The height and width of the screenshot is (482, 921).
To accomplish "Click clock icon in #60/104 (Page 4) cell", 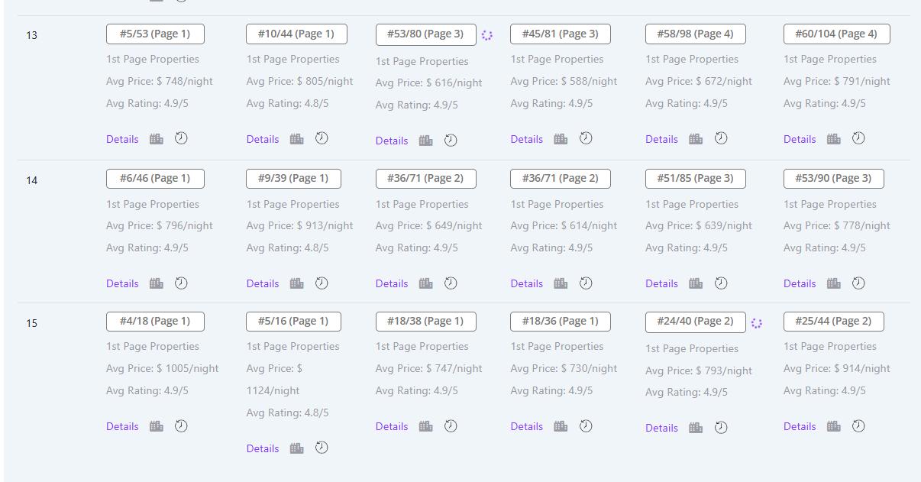I will coord(858,138).
